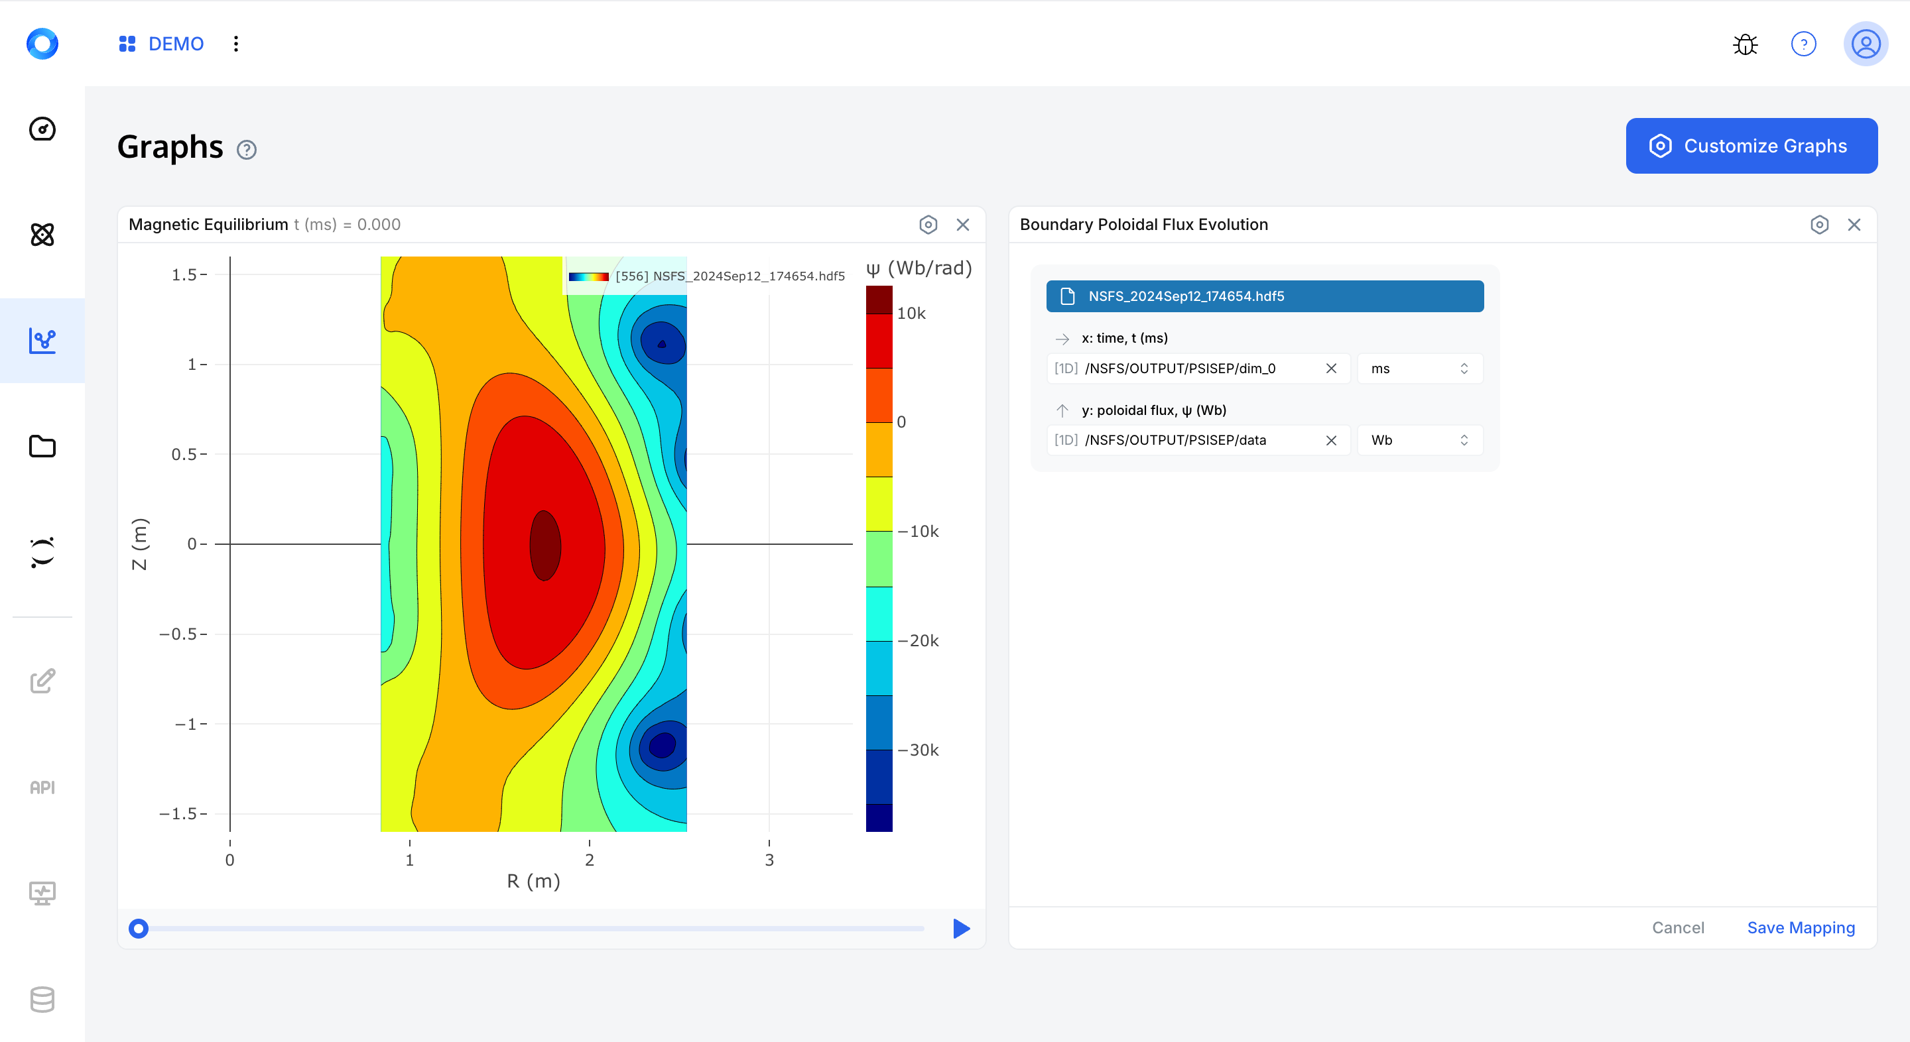This screenshot has height=1042, width=1910.
Task: Click the contour plot center
Action: pos(533,544)
